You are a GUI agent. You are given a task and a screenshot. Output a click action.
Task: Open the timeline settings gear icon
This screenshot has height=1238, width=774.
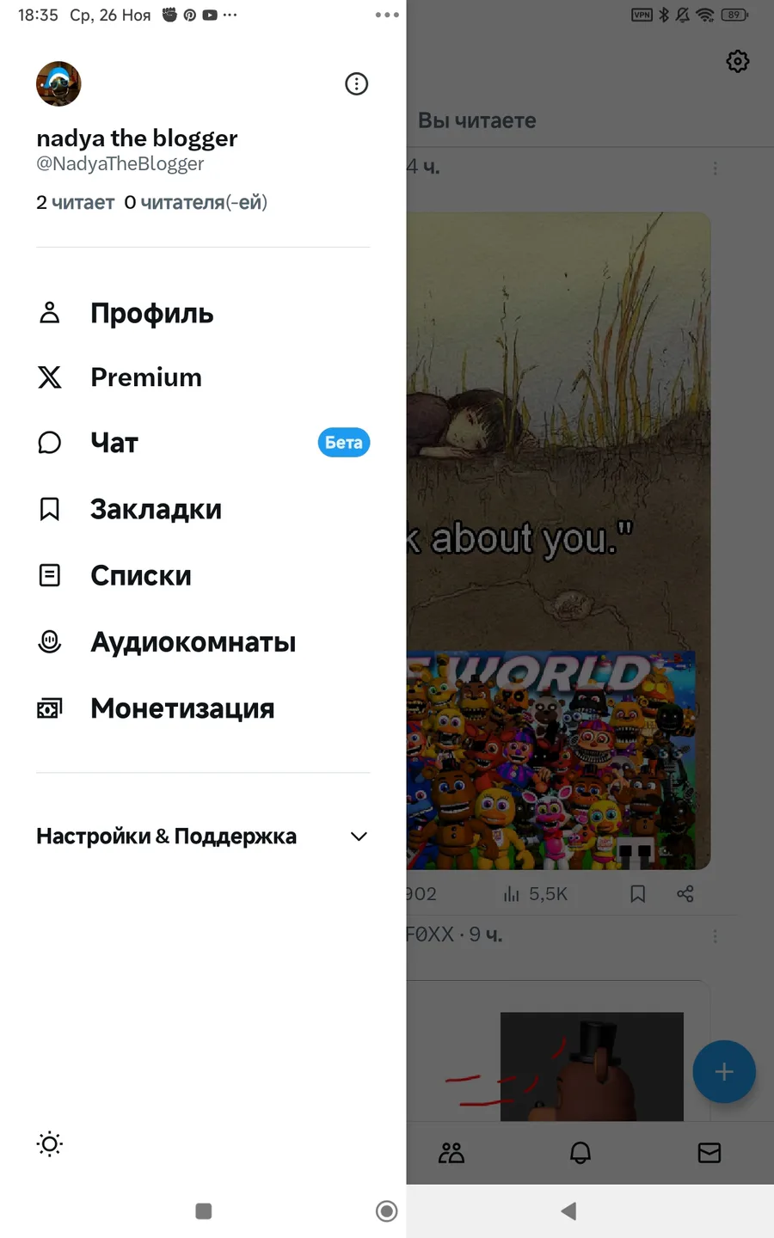pyautogui.click(x=738, y=61)
